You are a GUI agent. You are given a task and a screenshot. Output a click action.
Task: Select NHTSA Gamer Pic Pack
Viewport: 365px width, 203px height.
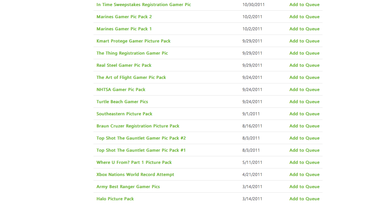pyautogui.click(x=121, y=90)
